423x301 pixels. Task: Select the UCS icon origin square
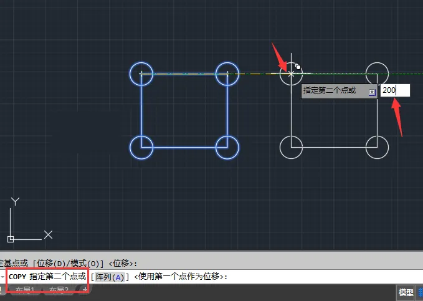(x=11, y=239)
